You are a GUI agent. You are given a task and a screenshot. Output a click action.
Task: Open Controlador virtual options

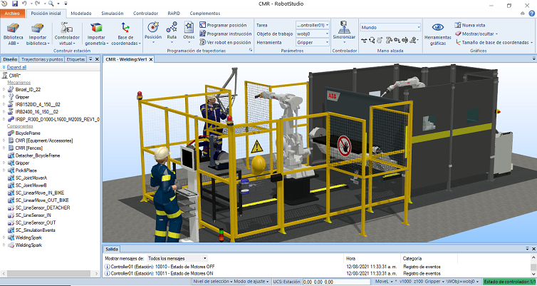(x=67, y=34)
